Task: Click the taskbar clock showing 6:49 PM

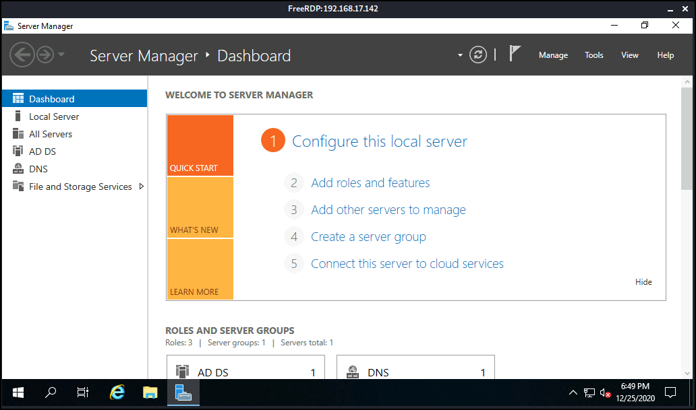Action: tap(635, 392)
